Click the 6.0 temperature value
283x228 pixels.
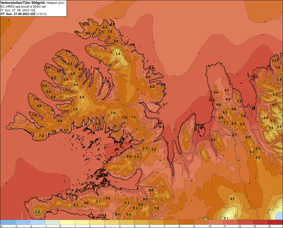(x=75, y=109)
